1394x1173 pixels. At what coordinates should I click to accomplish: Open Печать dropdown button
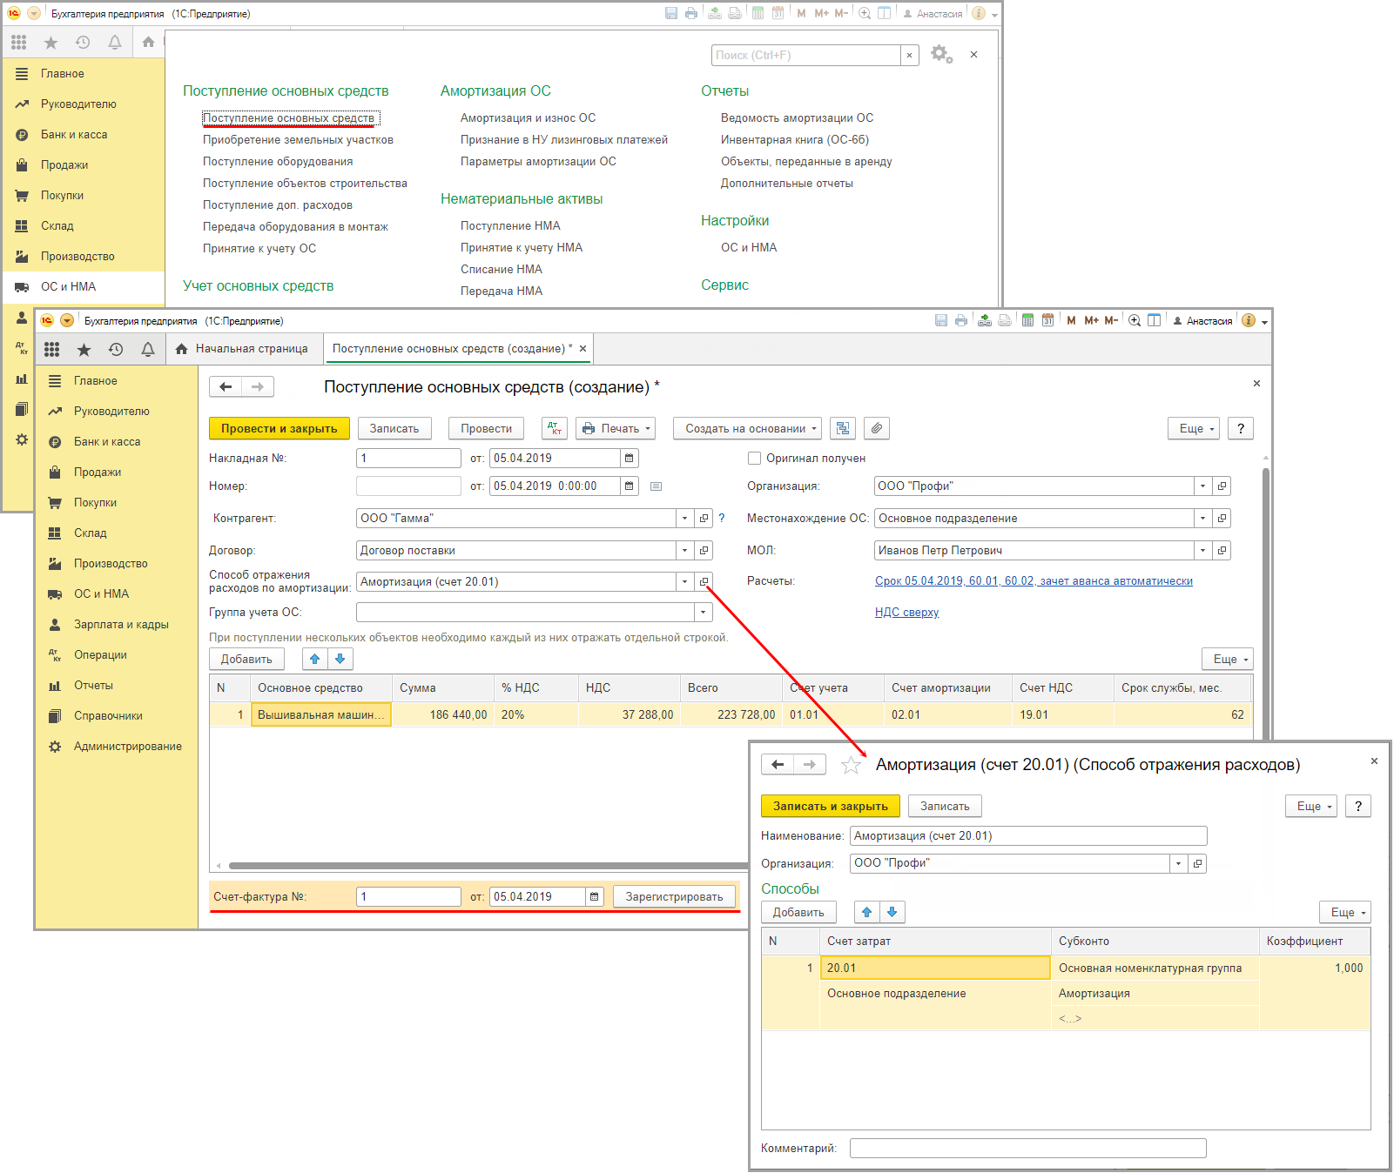coord(616,428)
